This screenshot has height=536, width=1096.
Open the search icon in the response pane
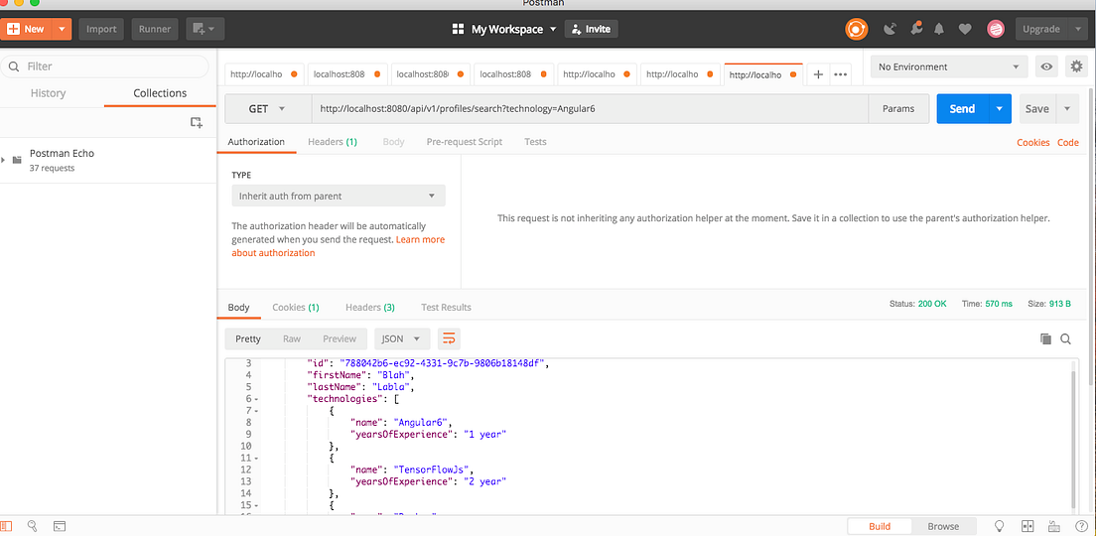pos(1066,338)
